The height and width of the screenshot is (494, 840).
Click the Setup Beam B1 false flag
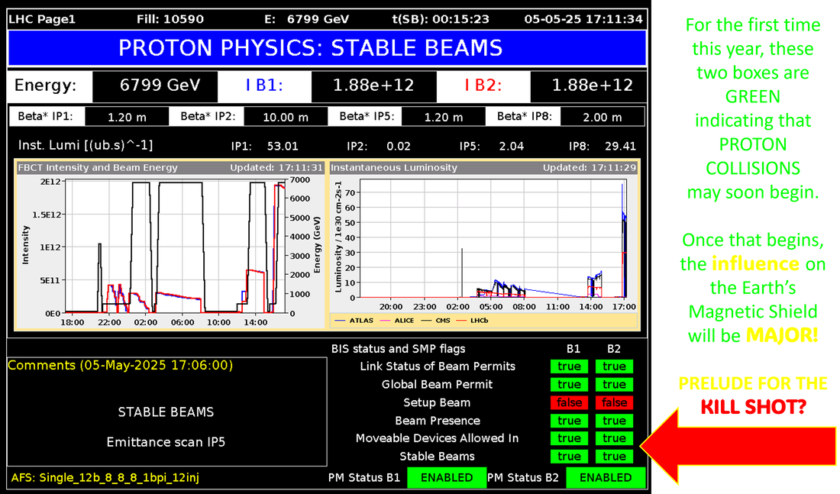[569, 402]
